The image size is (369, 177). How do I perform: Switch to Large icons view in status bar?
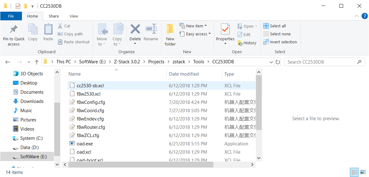coord(363,172)
